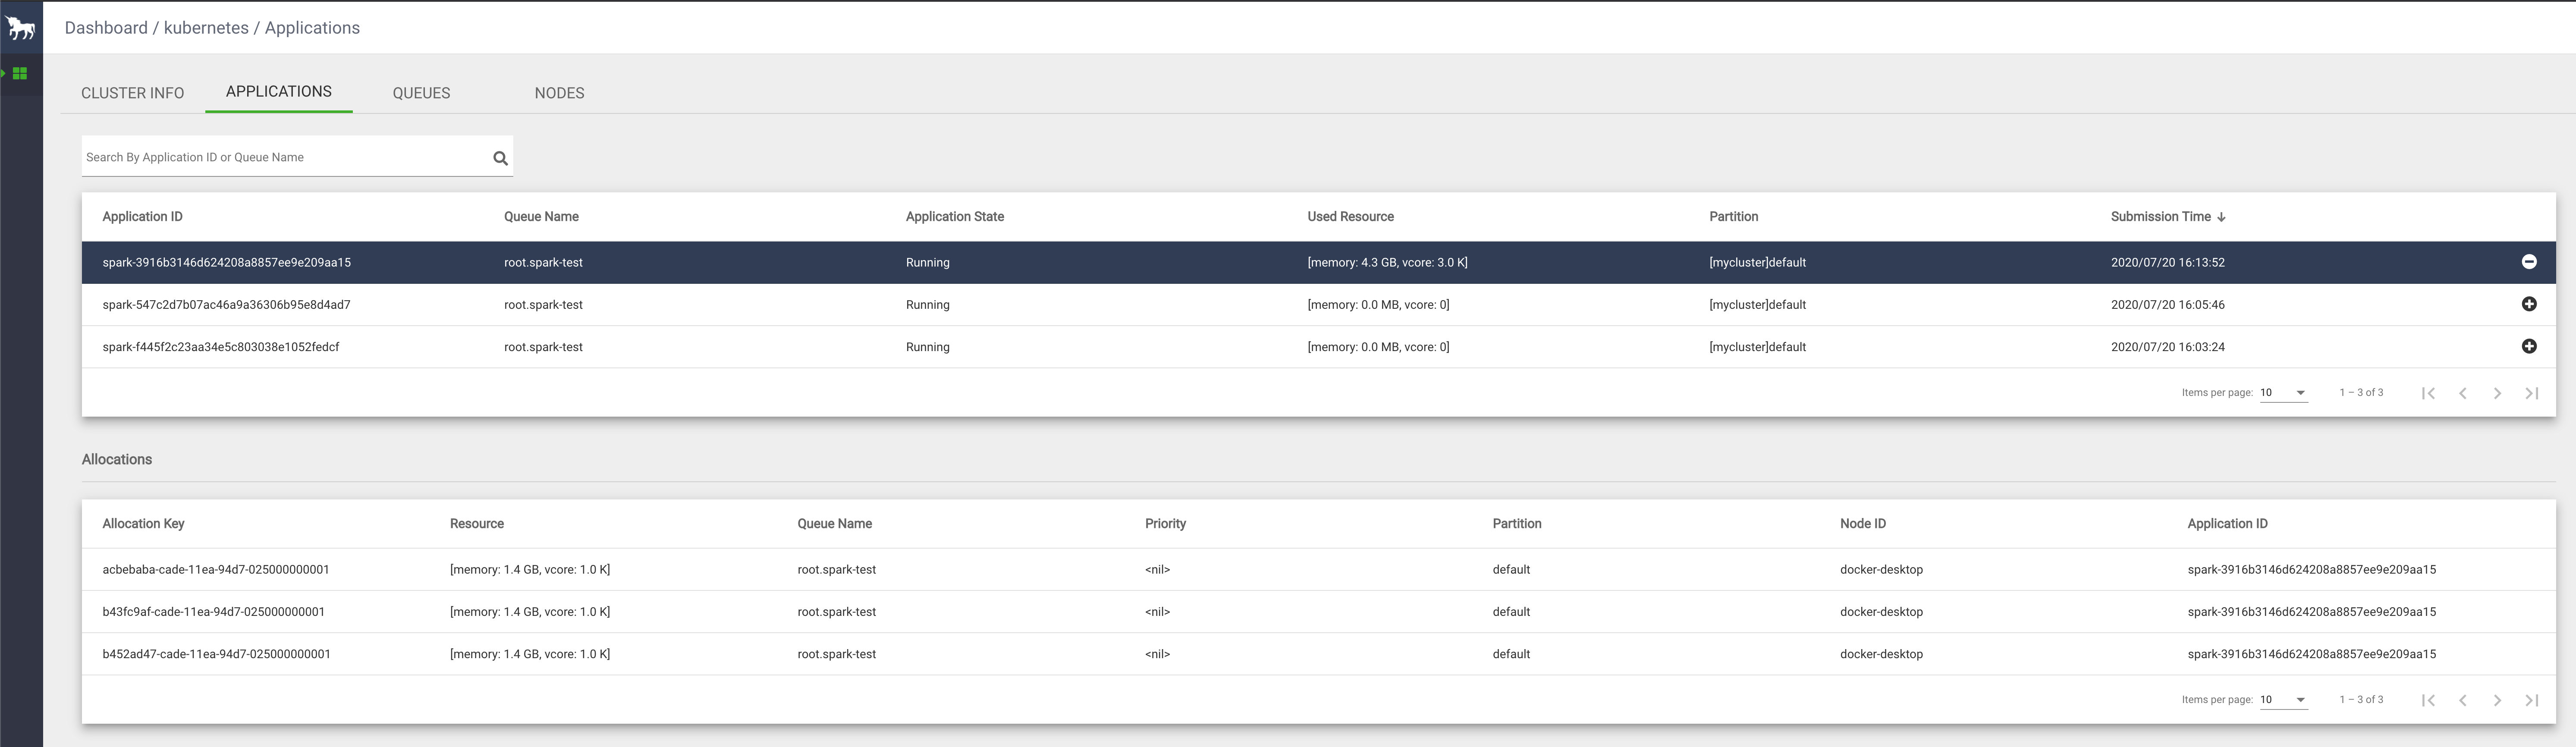Go to previous page in Allocations table
This screenshot has height=747, width=2576.
click(x=2463, y=700)
